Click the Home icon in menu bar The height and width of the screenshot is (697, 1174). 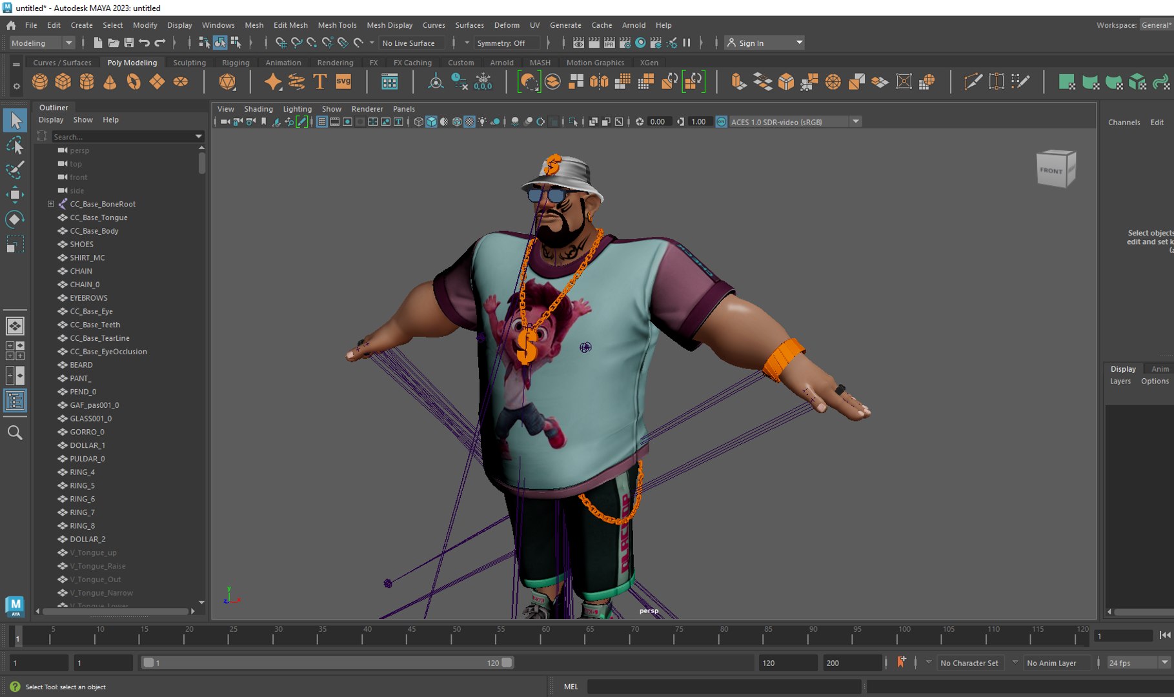click(x=11, y=25)
